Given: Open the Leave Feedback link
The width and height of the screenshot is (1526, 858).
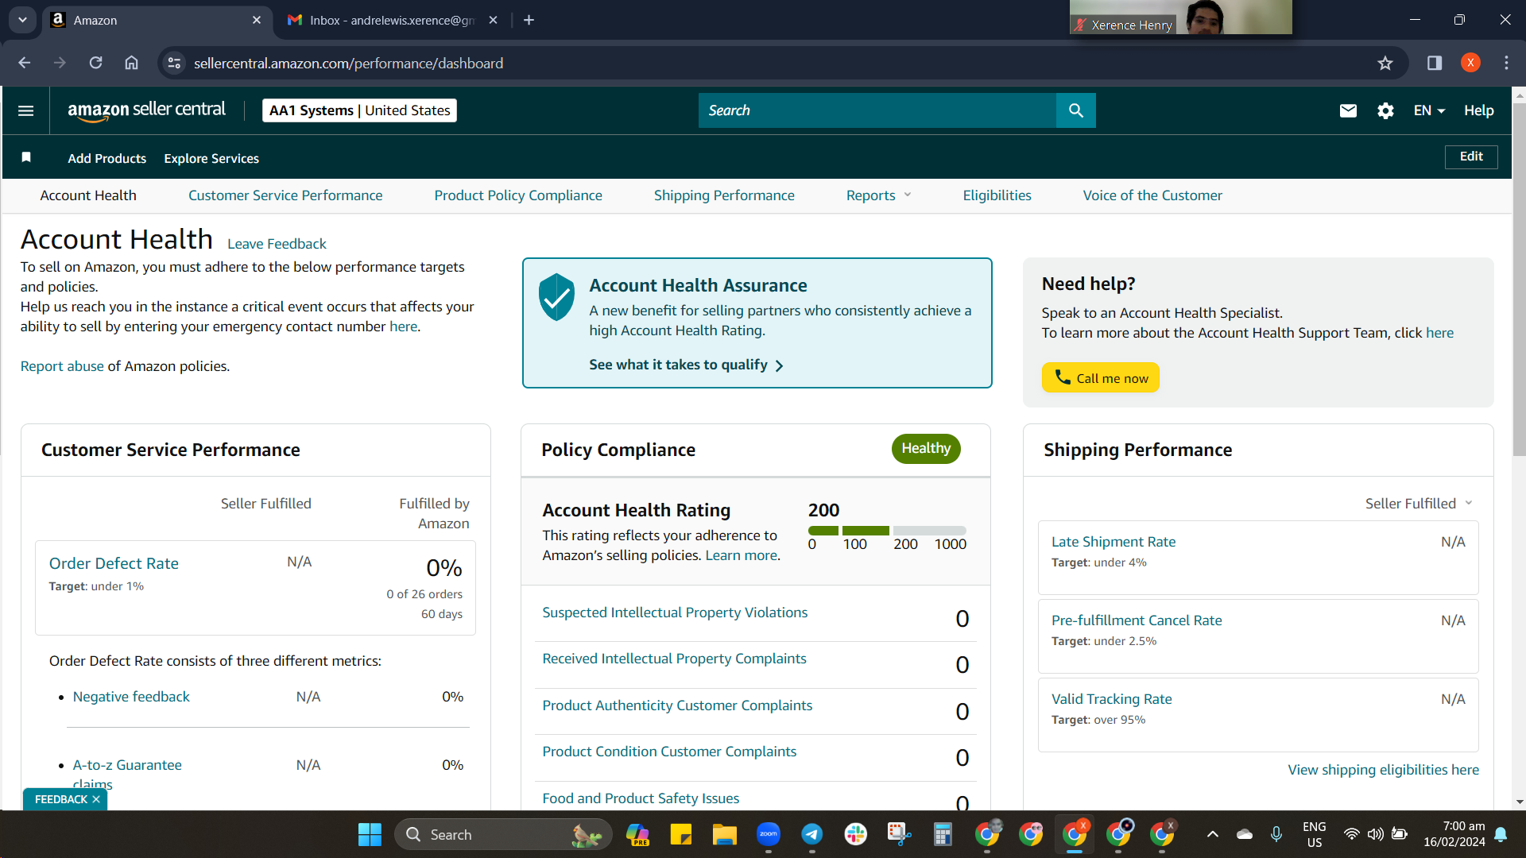Looking at the screenshot, I should (277, 244).
